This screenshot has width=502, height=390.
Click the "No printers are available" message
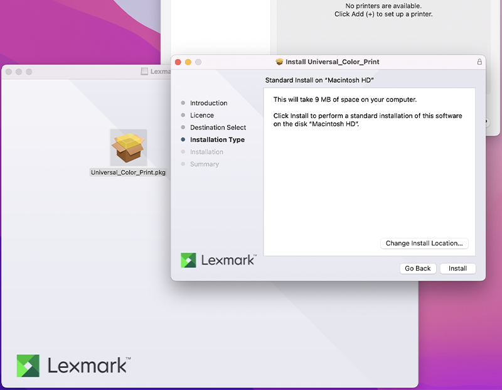[383, 6]
